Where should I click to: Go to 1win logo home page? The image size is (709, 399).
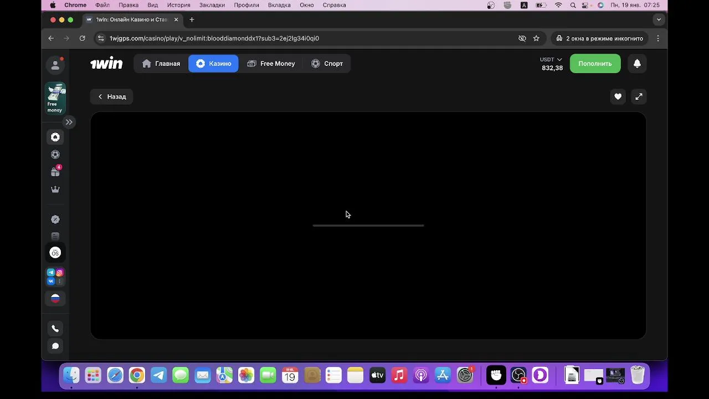[x=106, y=63]
